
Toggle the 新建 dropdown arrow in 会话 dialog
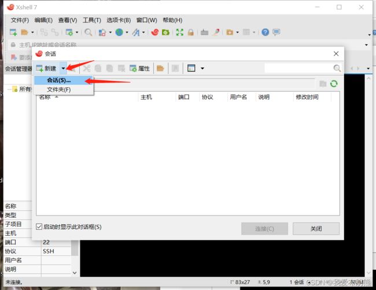[63, 69]
